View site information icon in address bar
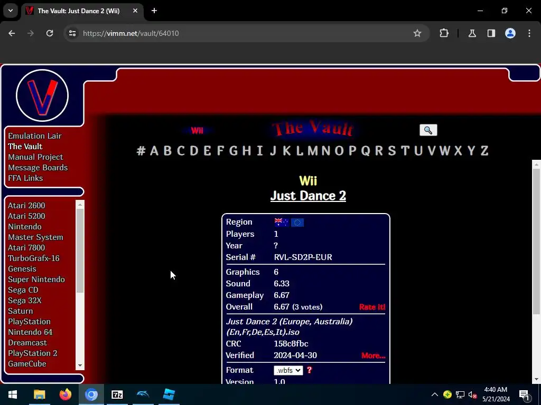 click(x=72, y=33)
